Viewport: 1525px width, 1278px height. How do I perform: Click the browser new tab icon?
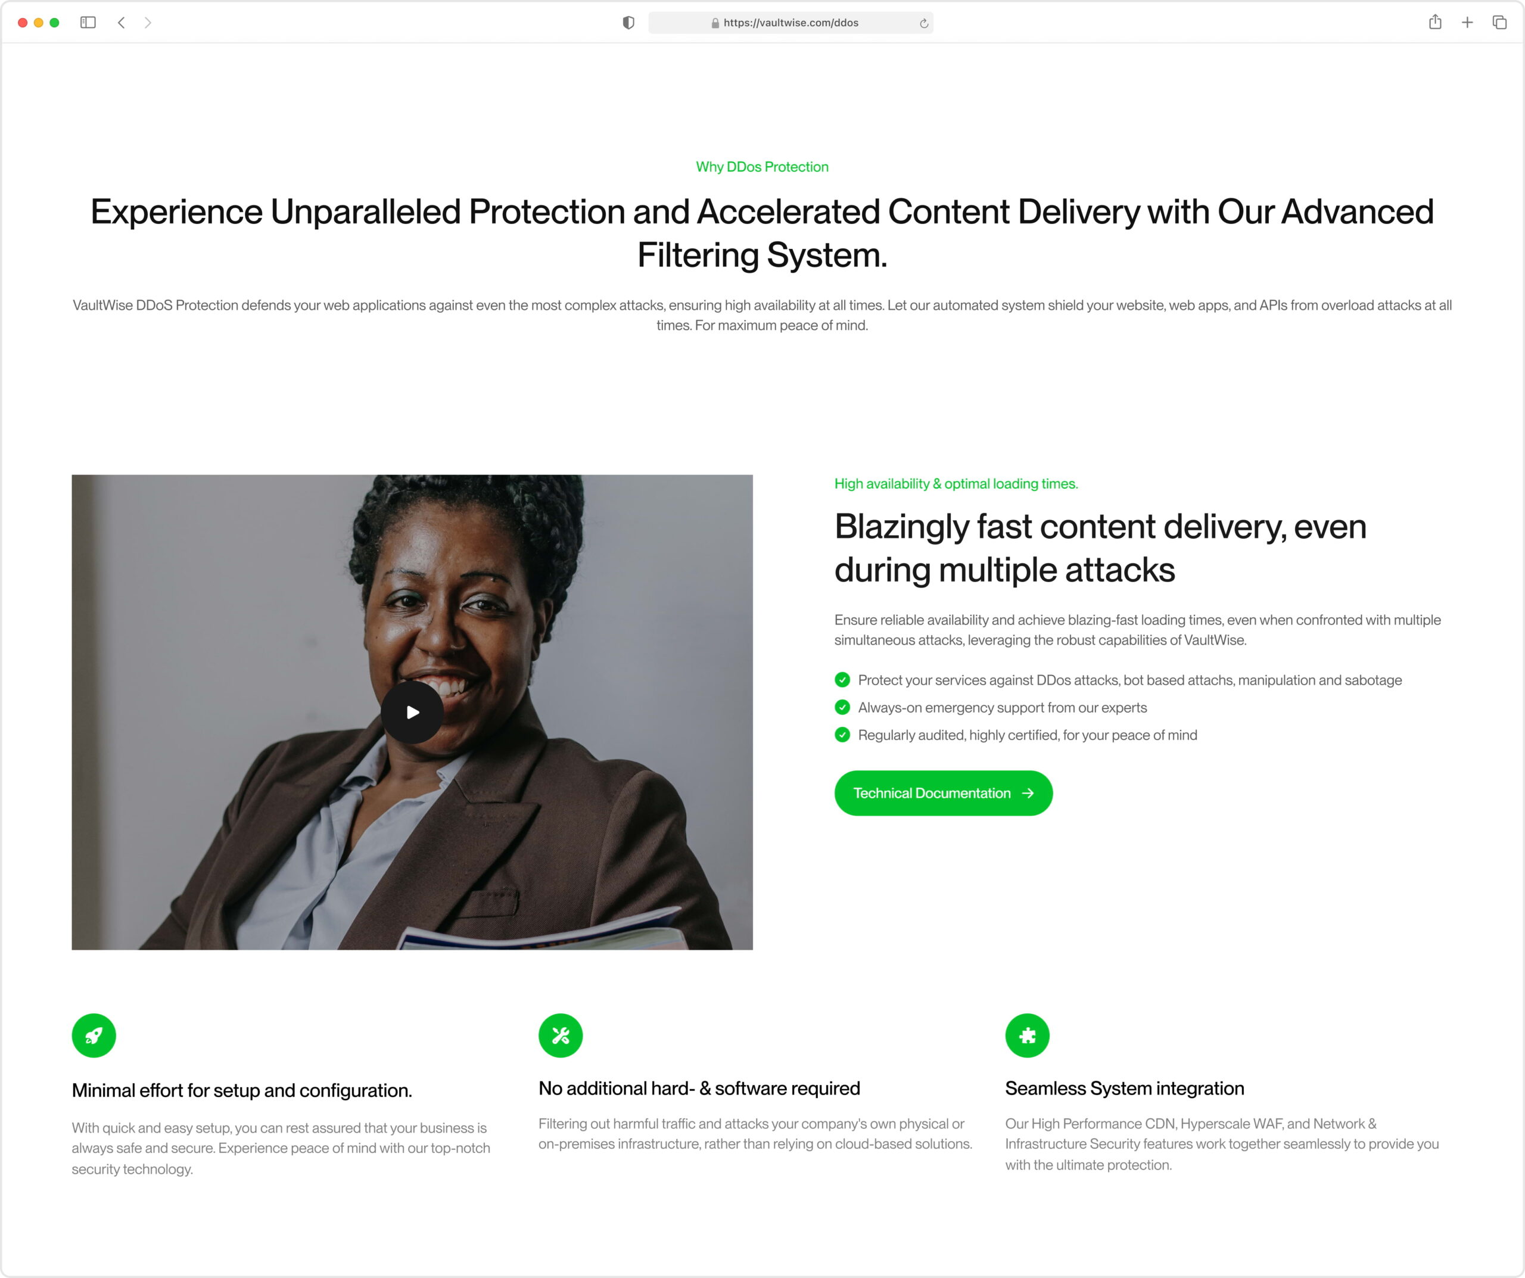(x=1467, y=21)
